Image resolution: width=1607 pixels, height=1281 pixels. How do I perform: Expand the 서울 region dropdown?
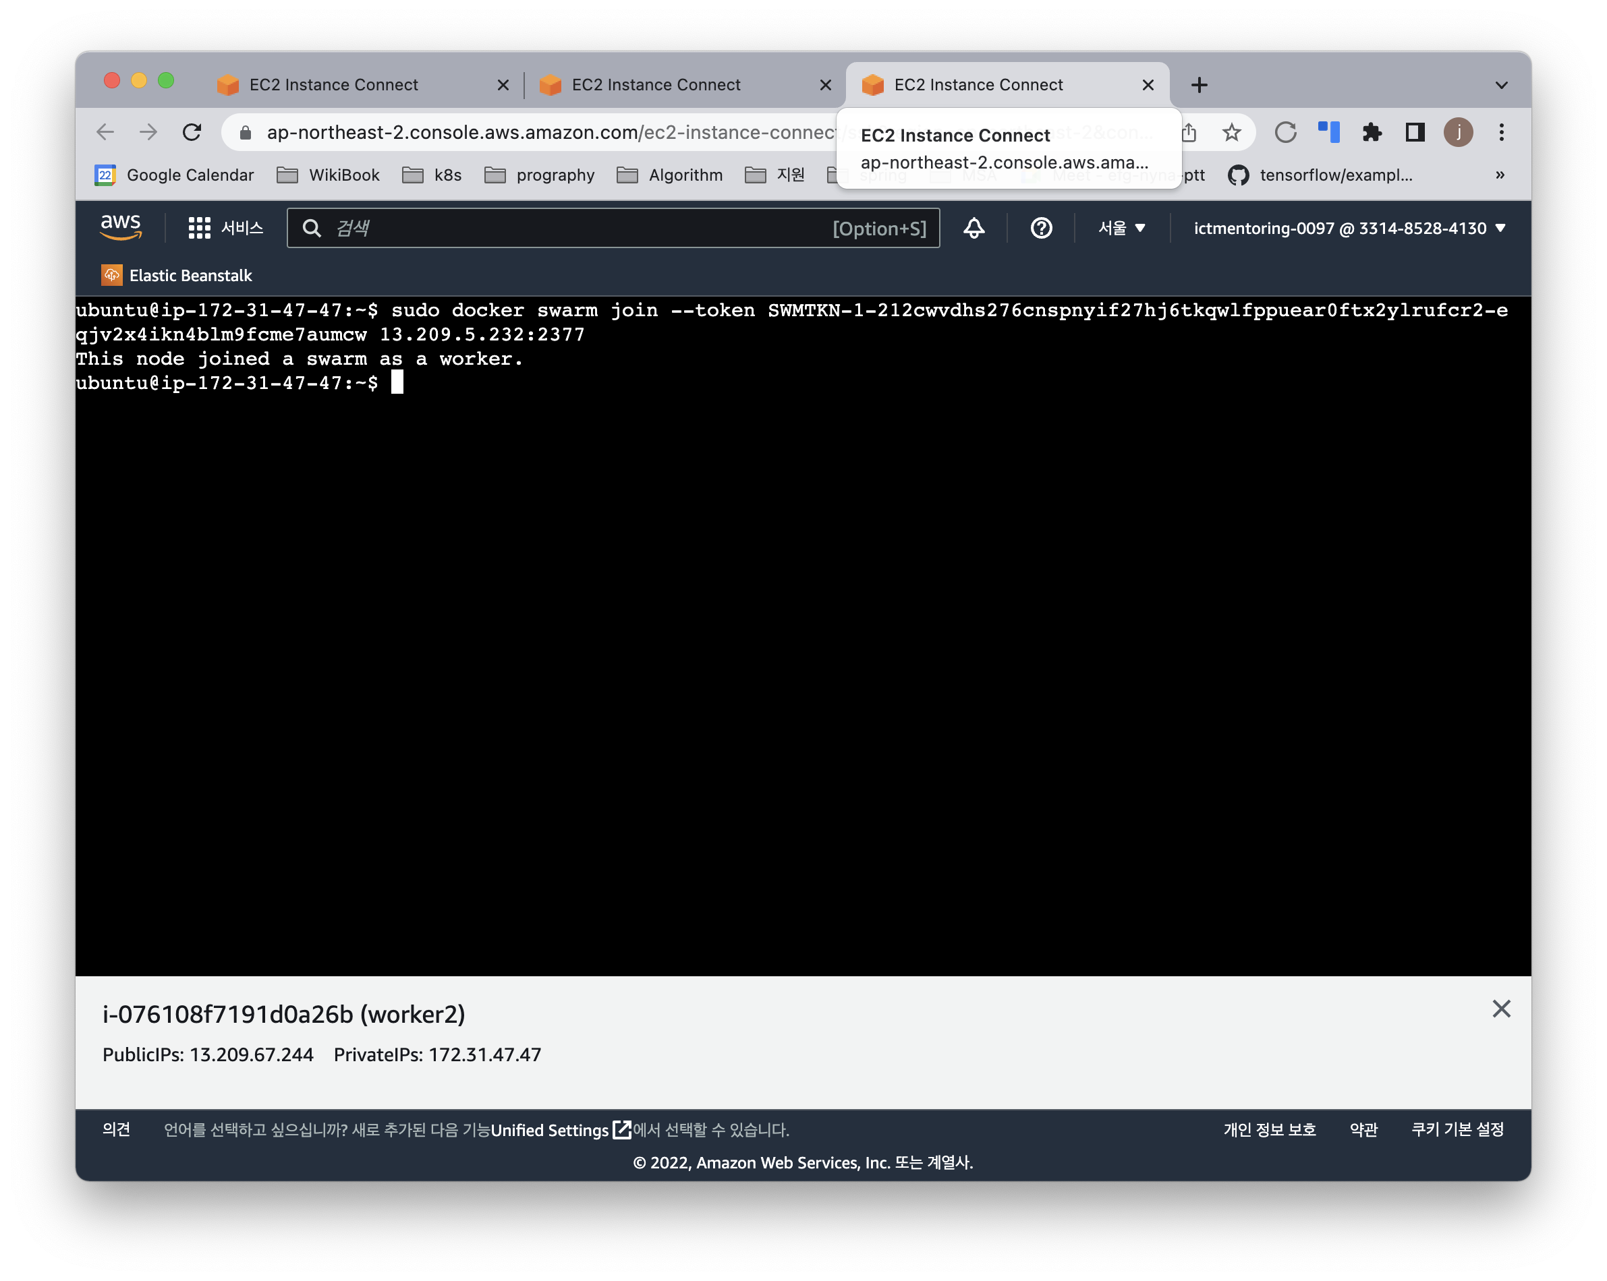pyautogui.click(x=1122, y=228)
